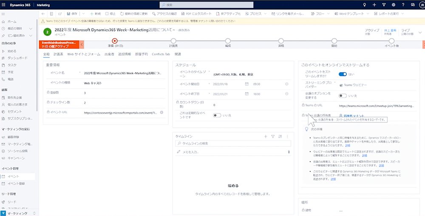
Task: Expand the record header chevron near ライブ
Action: click(420, 33)
